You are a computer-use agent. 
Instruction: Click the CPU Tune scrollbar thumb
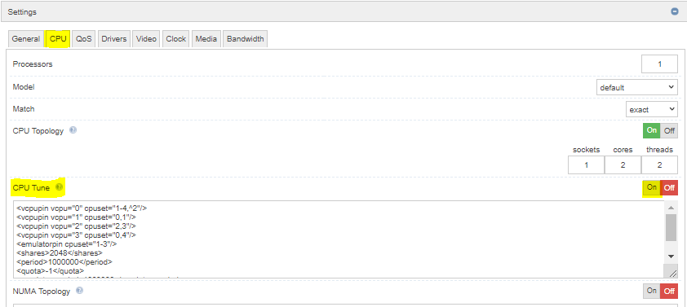pyautogui.click(x=671, y=227)
